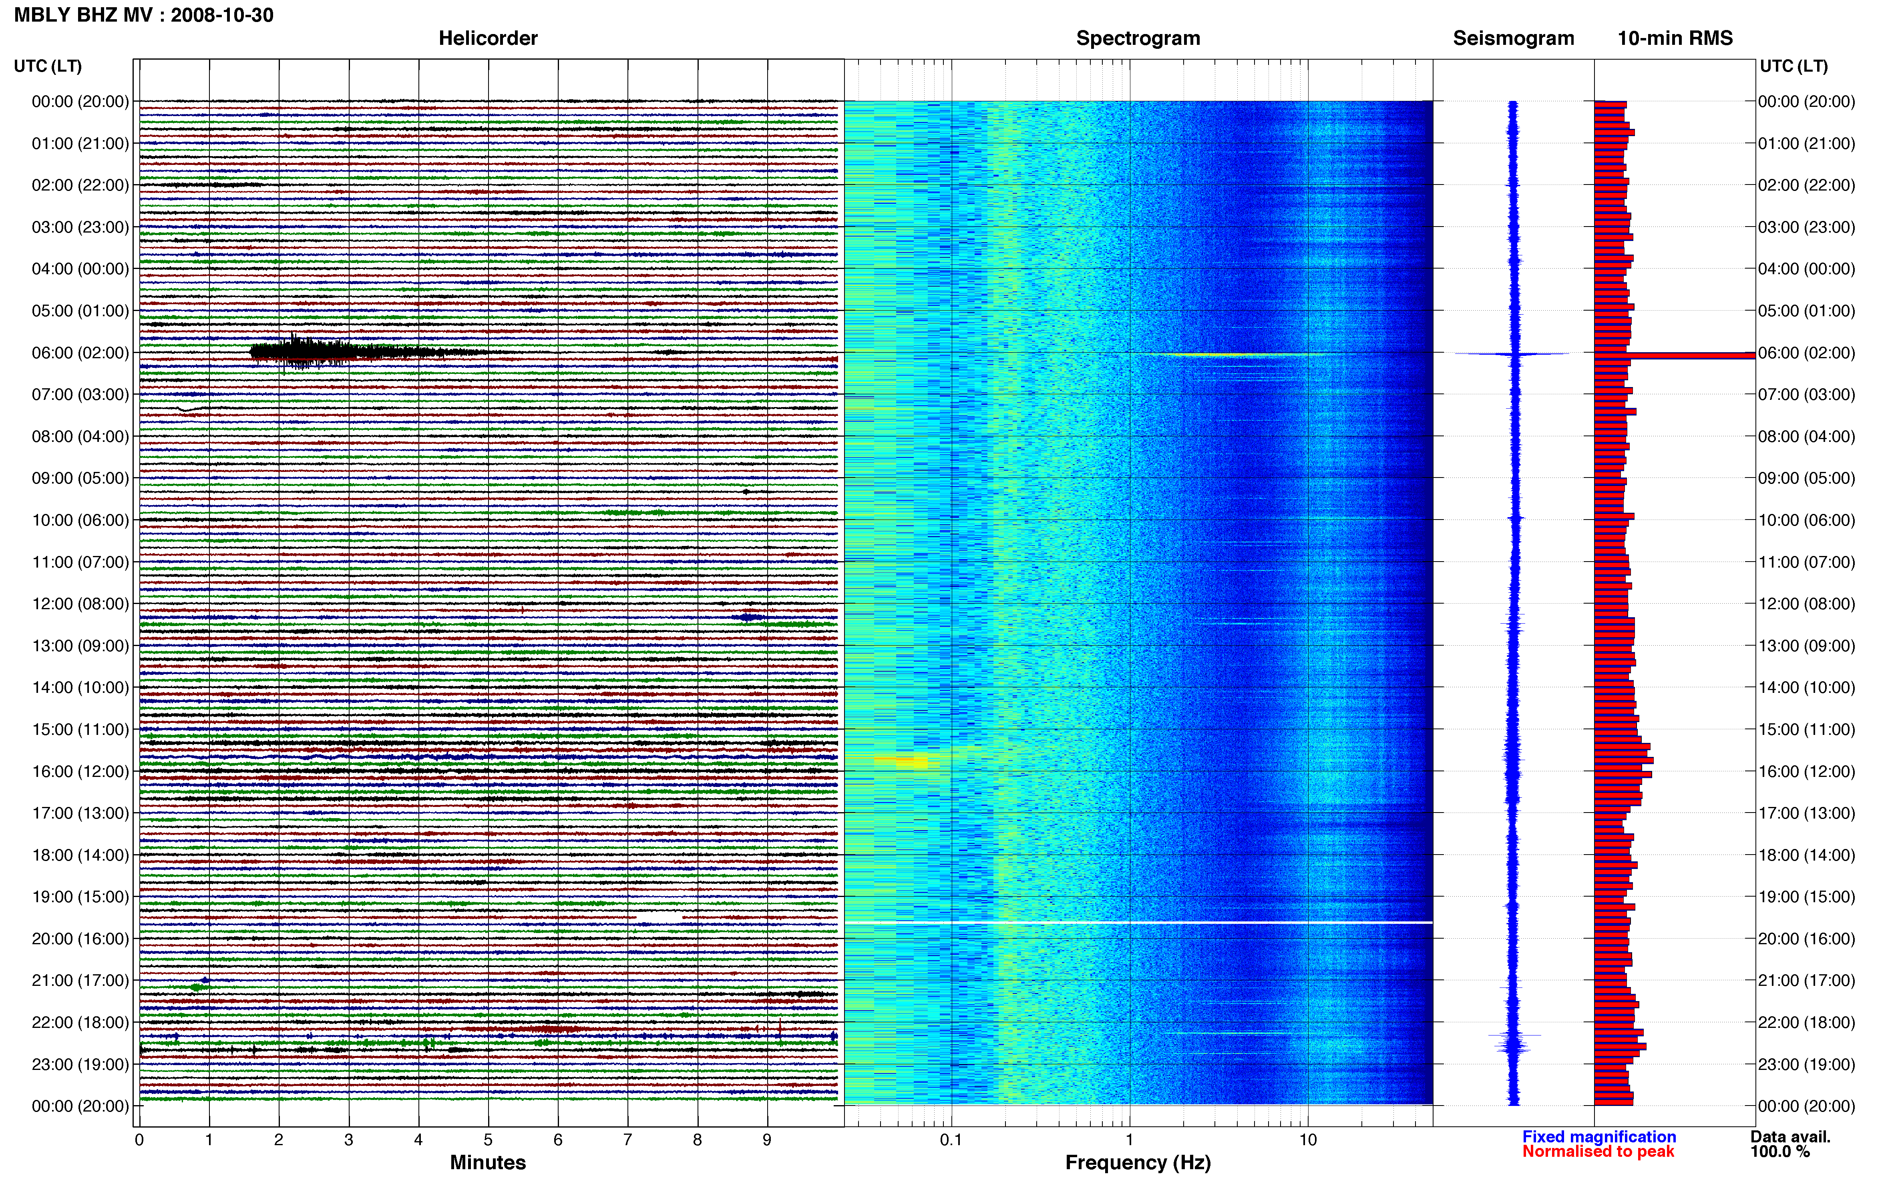The width and height of the screenshot is (1898, 1186).
Task: Click the 'Frequency (Hz)' axis label
Action: [x=1138, y=1162]
